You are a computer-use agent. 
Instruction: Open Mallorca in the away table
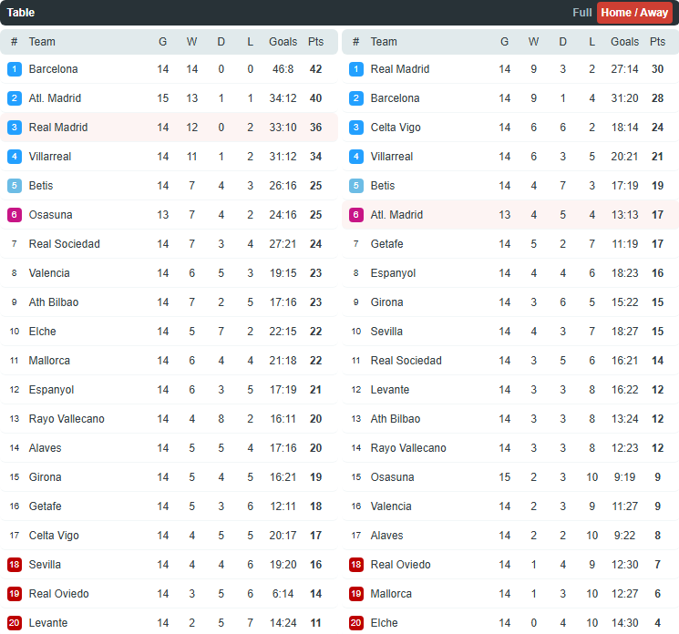coord(391,594)
